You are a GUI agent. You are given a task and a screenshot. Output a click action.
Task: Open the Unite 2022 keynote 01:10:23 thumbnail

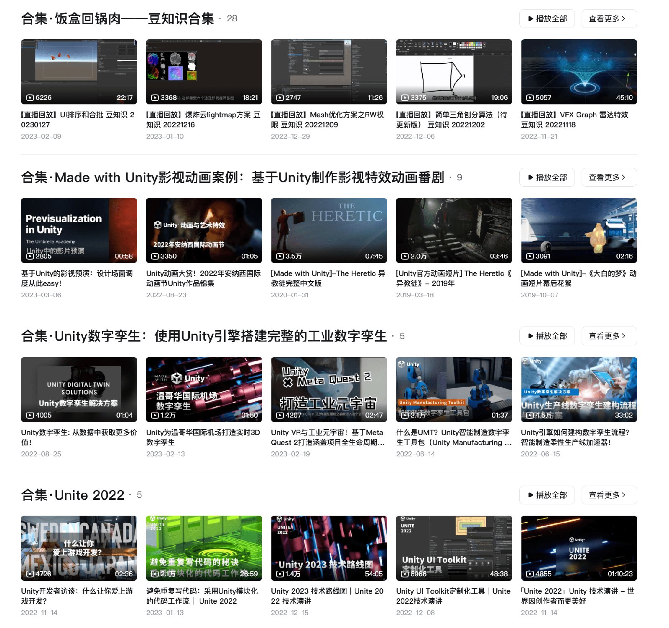579,548
